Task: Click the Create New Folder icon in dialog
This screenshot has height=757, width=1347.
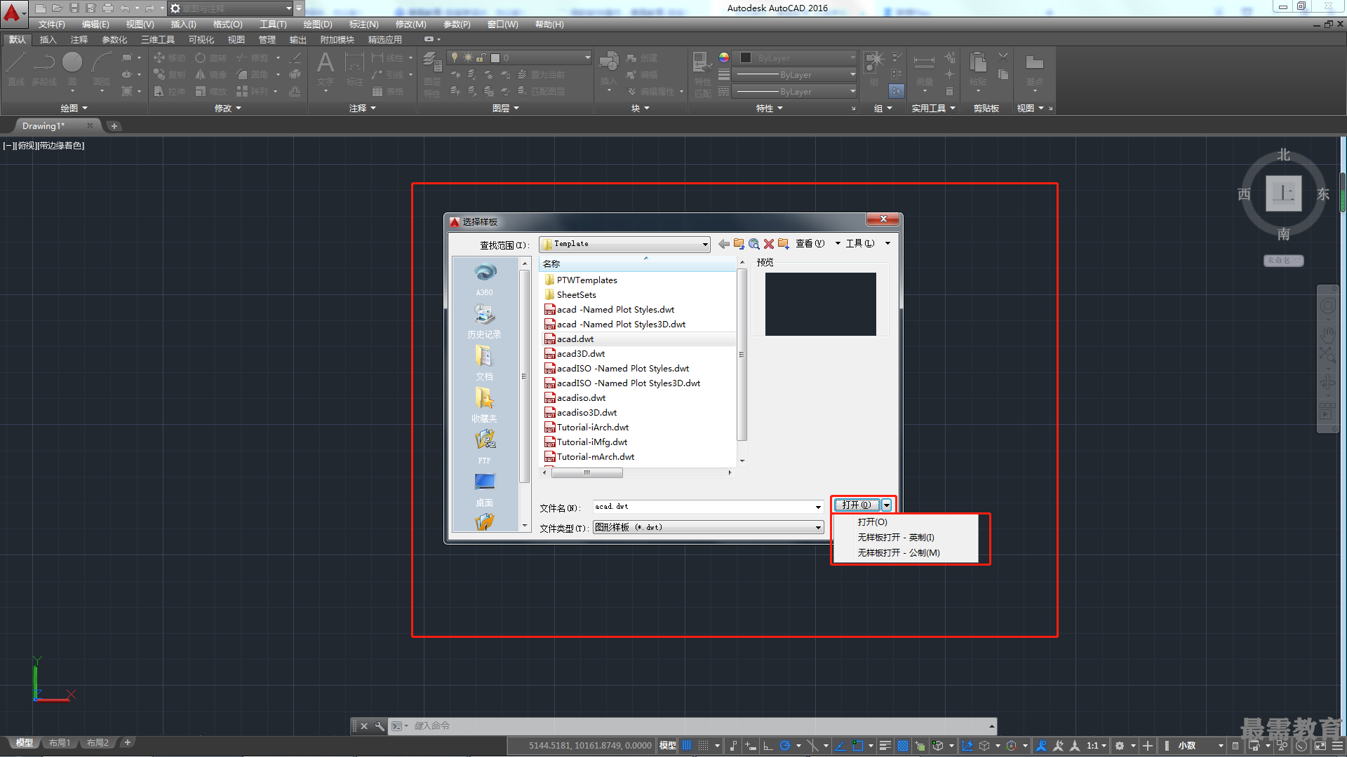Action: tap(783, 244)
